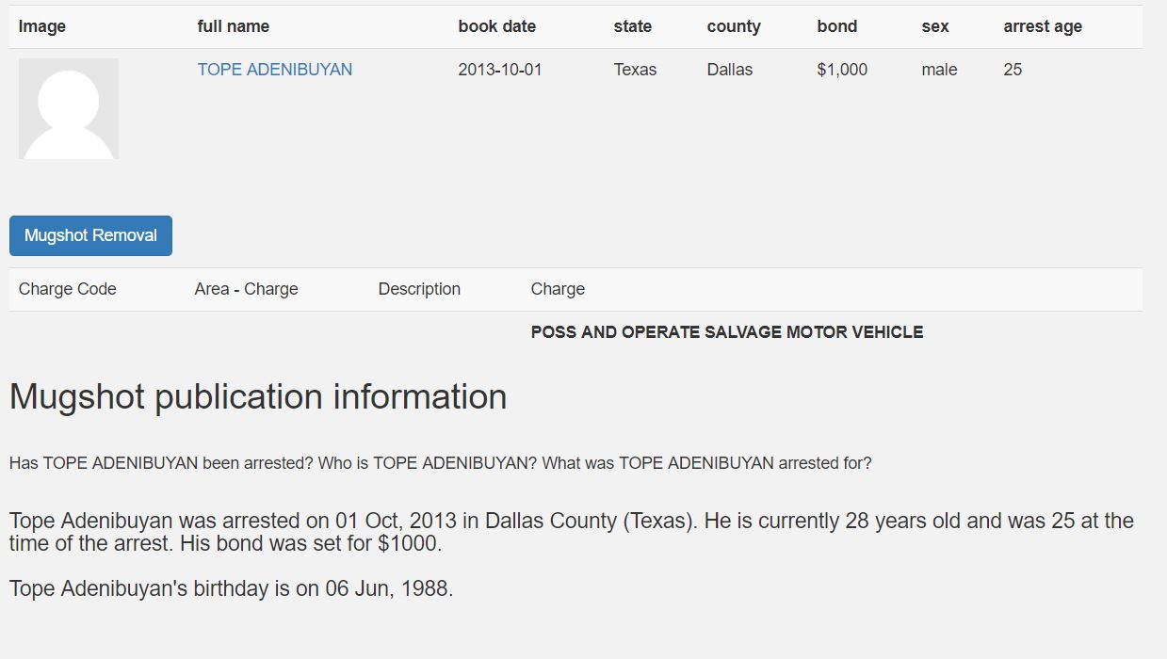
Task: Click the birthday sentence text
Action: (231, 589)
